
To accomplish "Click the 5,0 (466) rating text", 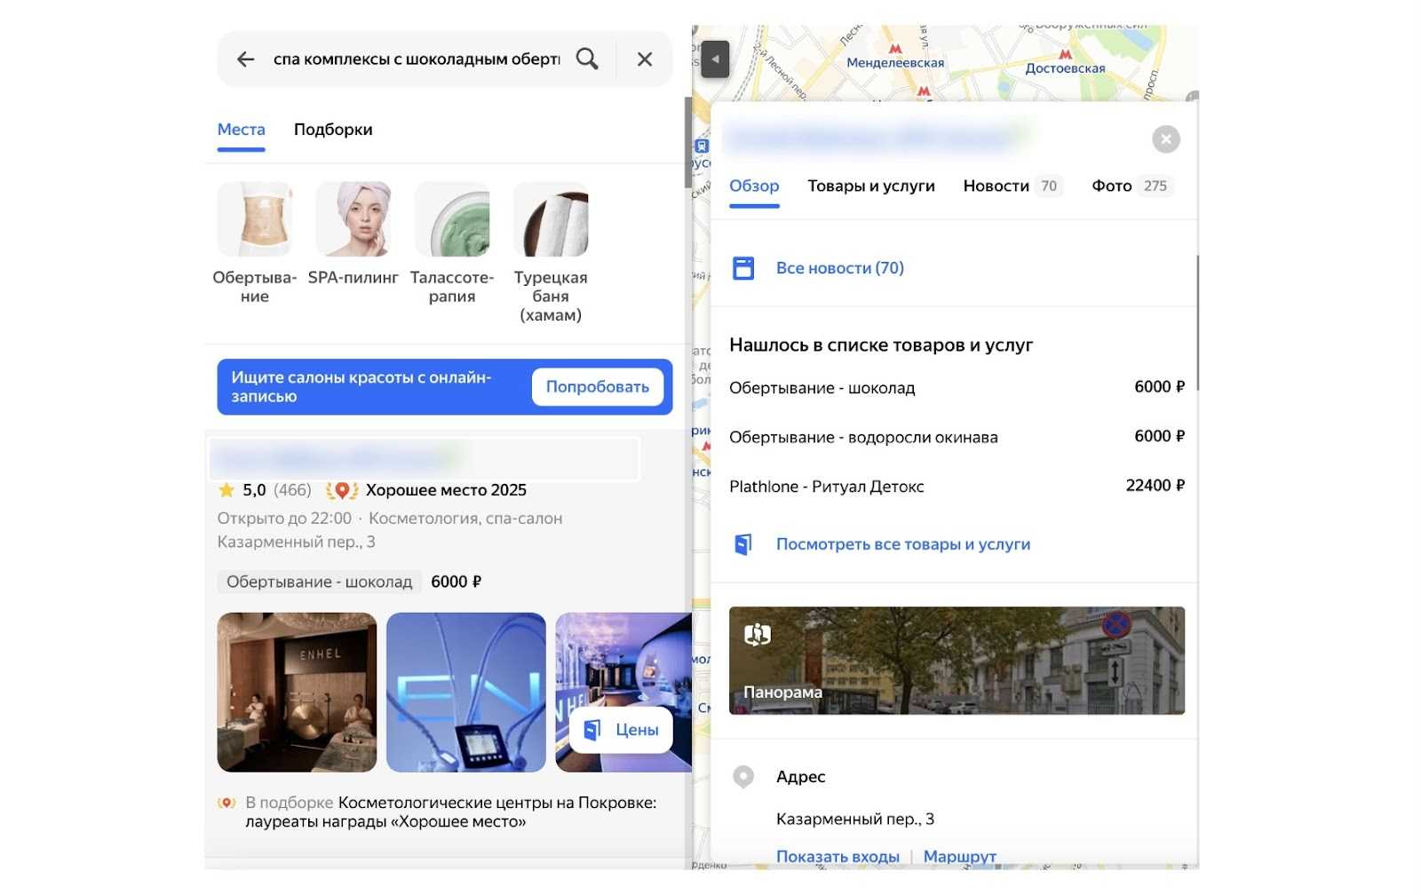I will pos(277,490).
